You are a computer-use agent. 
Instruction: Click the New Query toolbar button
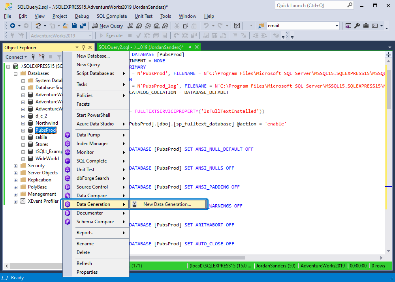coord(107,26)
